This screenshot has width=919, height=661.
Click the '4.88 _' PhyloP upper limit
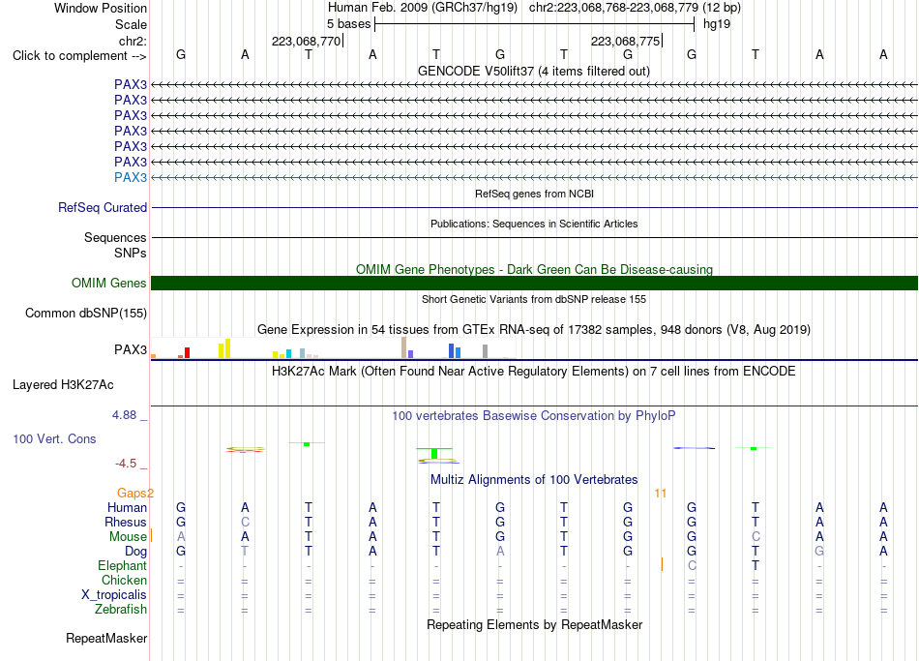pyautogui.click(x=130, y=414)
